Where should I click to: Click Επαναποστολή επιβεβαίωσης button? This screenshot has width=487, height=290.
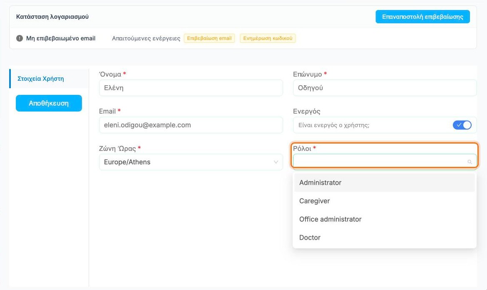[x=422, y=17]
